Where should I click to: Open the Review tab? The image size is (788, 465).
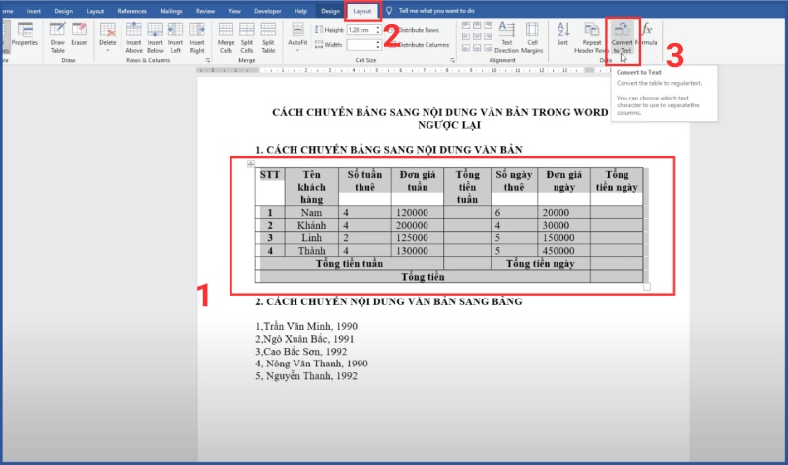205,11
